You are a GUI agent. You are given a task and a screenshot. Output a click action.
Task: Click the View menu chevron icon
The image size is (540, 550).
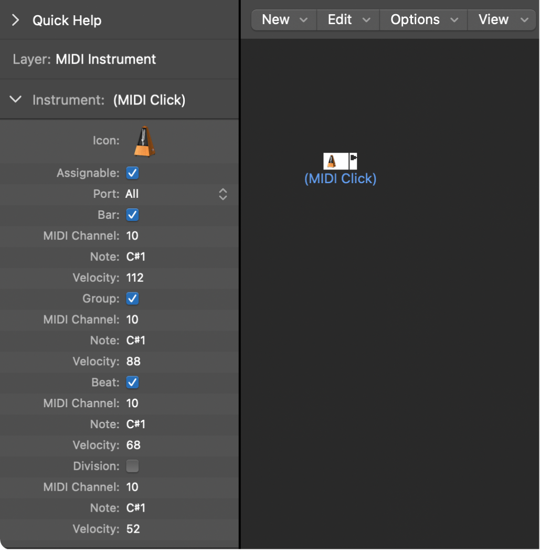pos(524,20)
